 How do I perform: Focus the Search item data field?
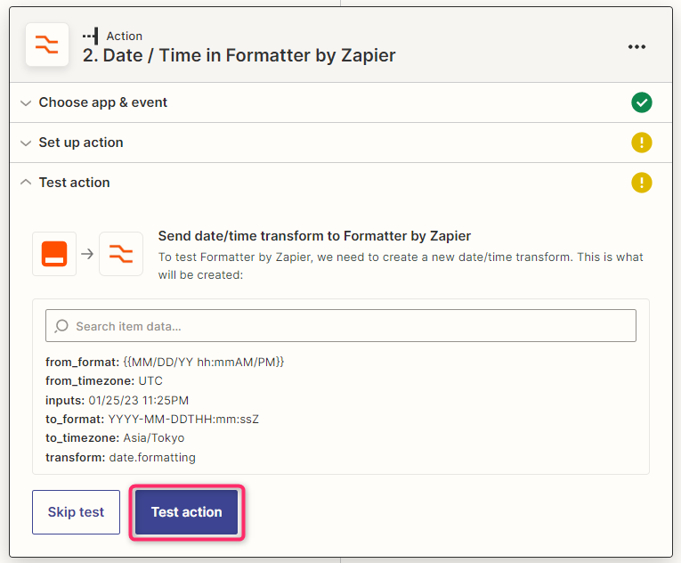[340, 326]
